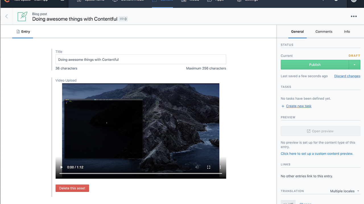
Task: Click the Discard changes link
Action: click(x=347, y=76)
